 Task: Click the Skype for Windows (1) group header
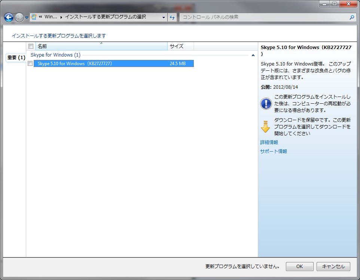(x=55, y=55)
